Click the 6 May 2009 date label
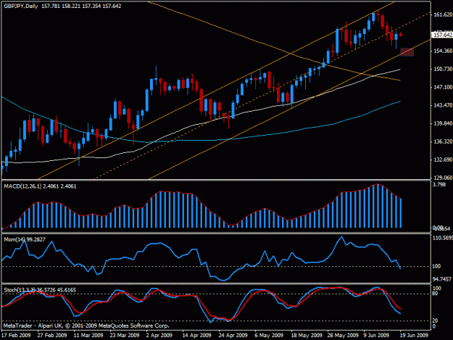Viewport: 453px width, 340px height. (269, 336)
